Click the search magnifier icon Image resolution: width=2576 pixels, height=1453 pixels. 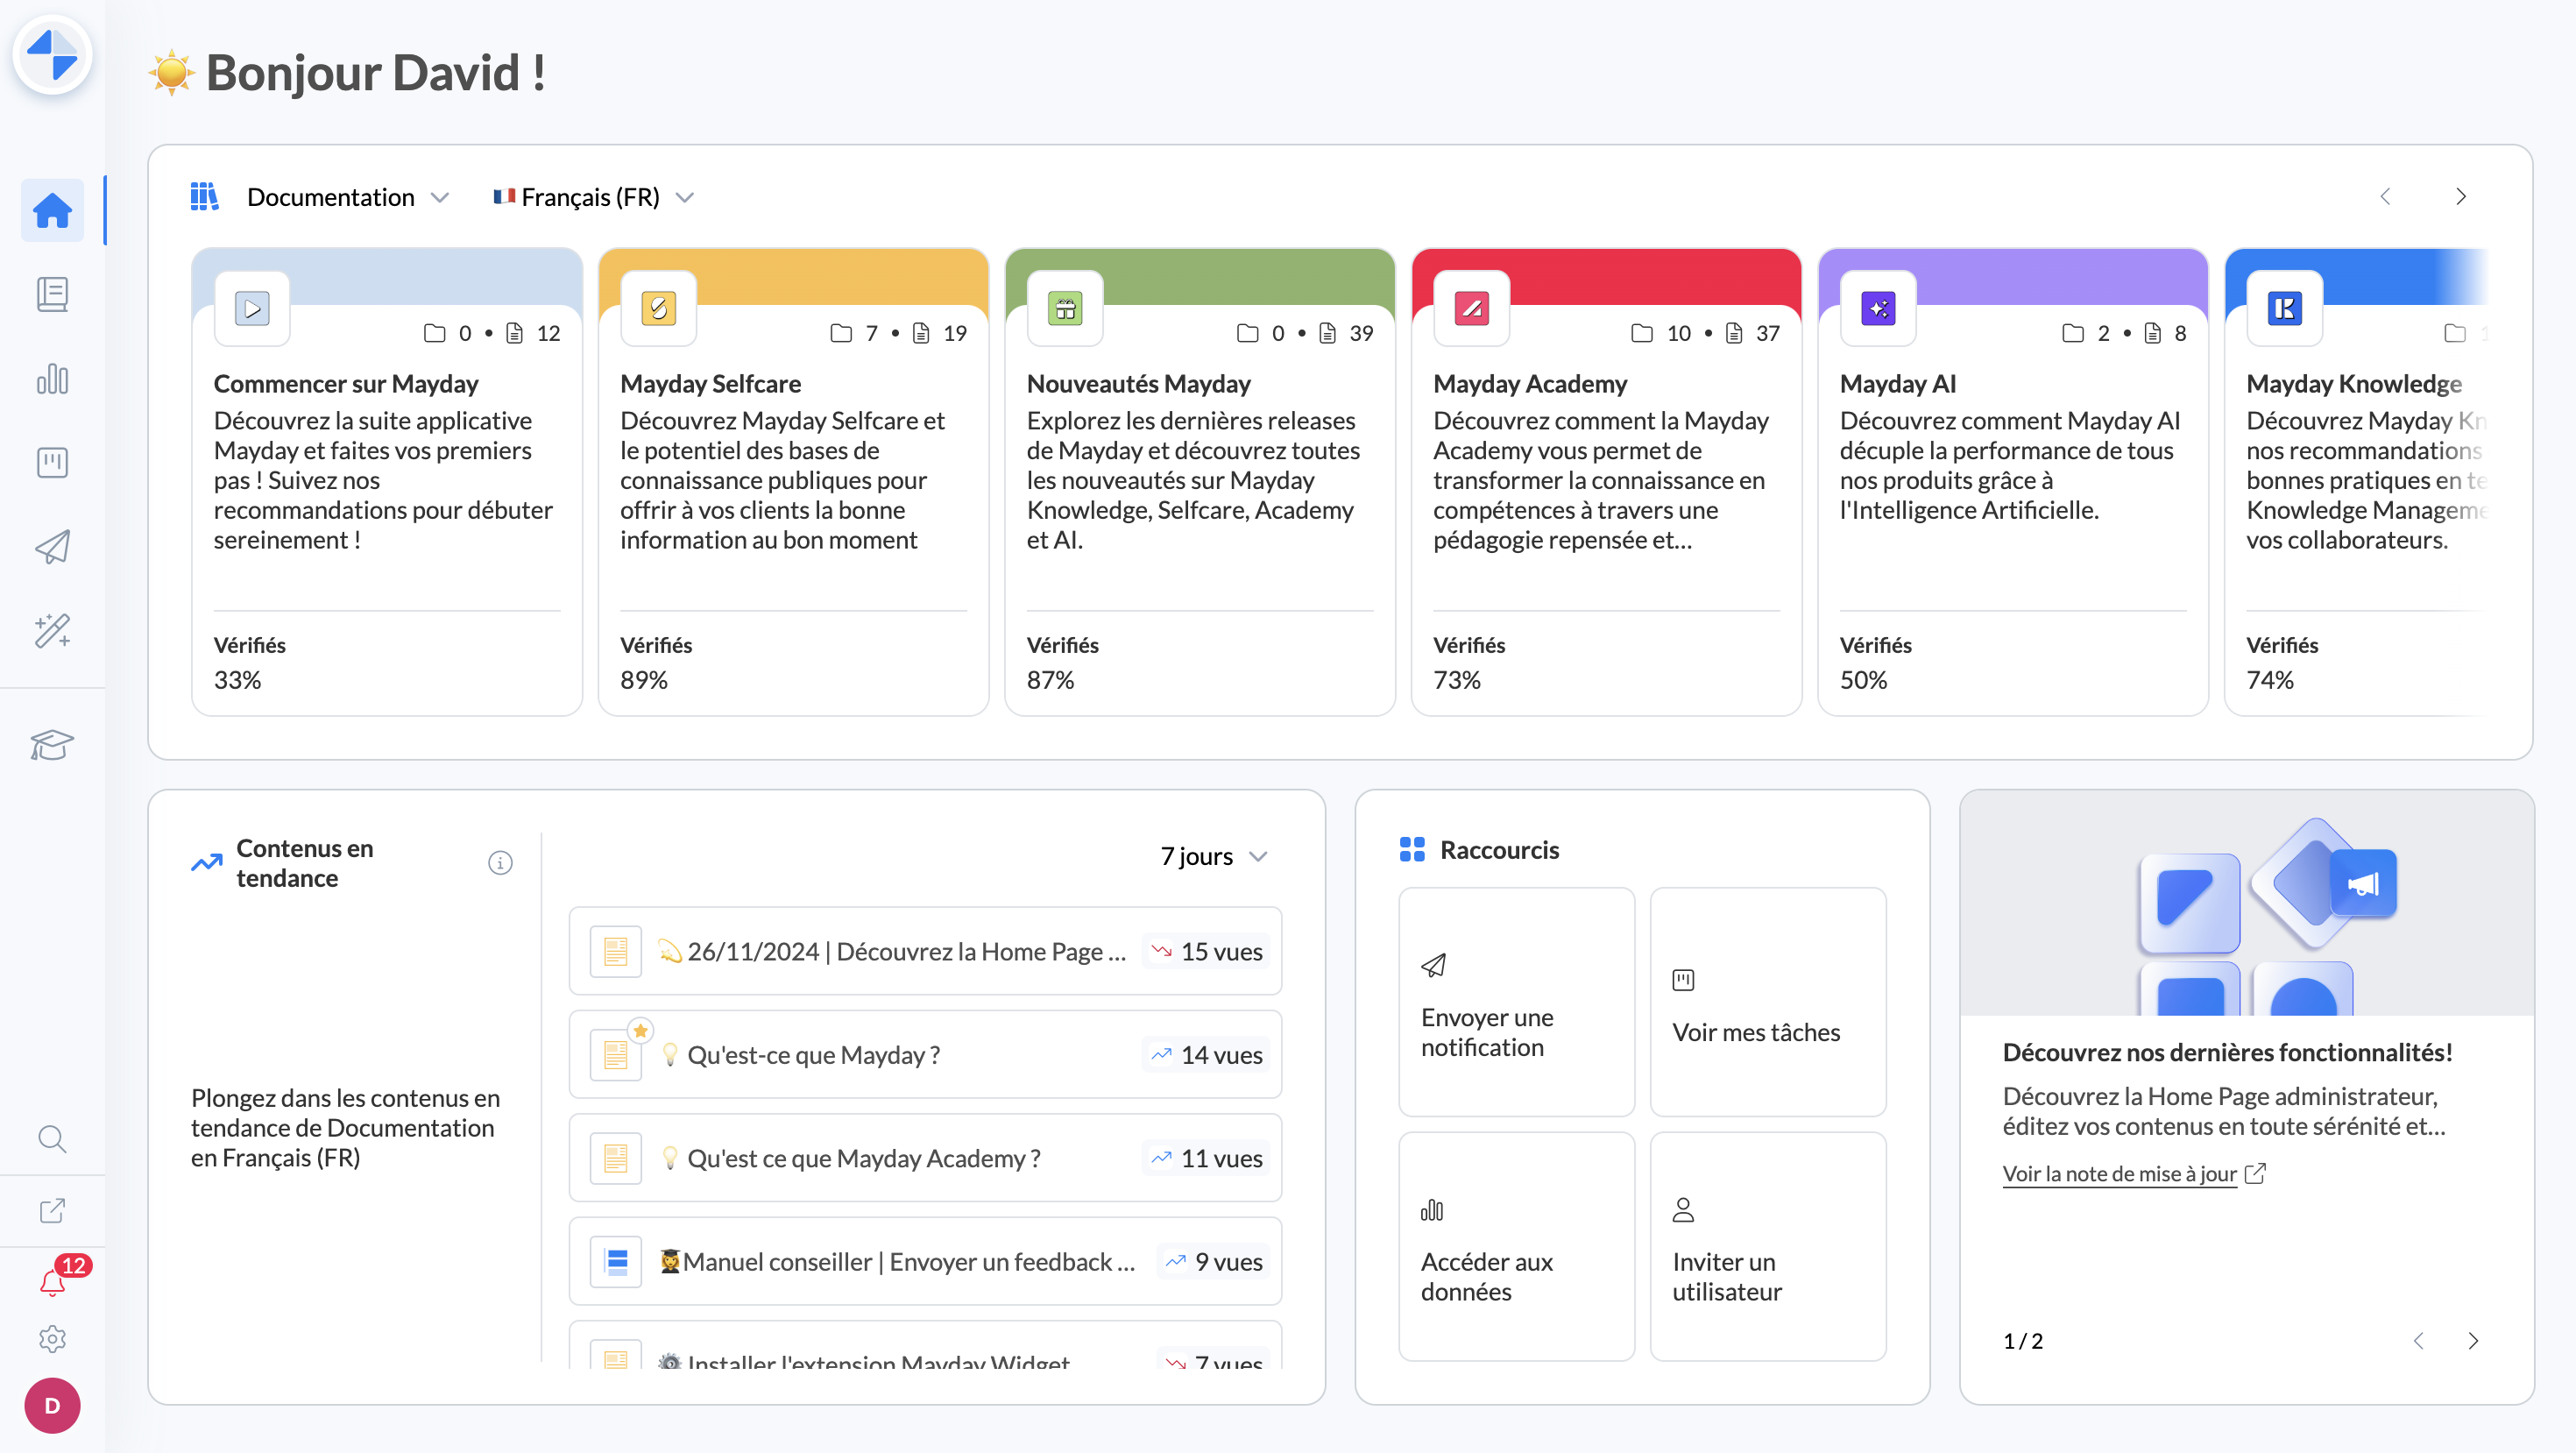click(x=52, y=1139)
